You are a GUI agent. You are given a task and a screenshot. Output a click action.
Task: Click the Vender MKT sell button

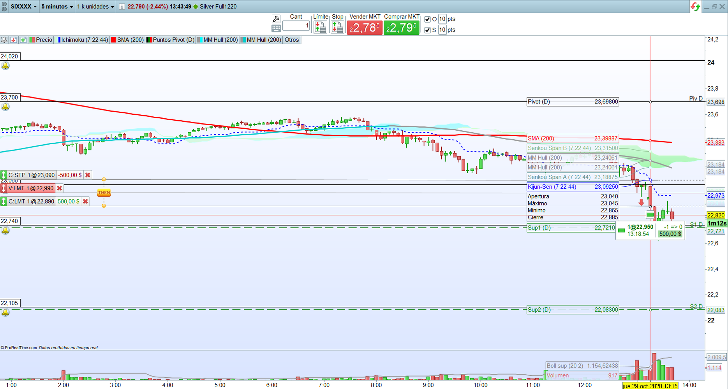(365, 28)
